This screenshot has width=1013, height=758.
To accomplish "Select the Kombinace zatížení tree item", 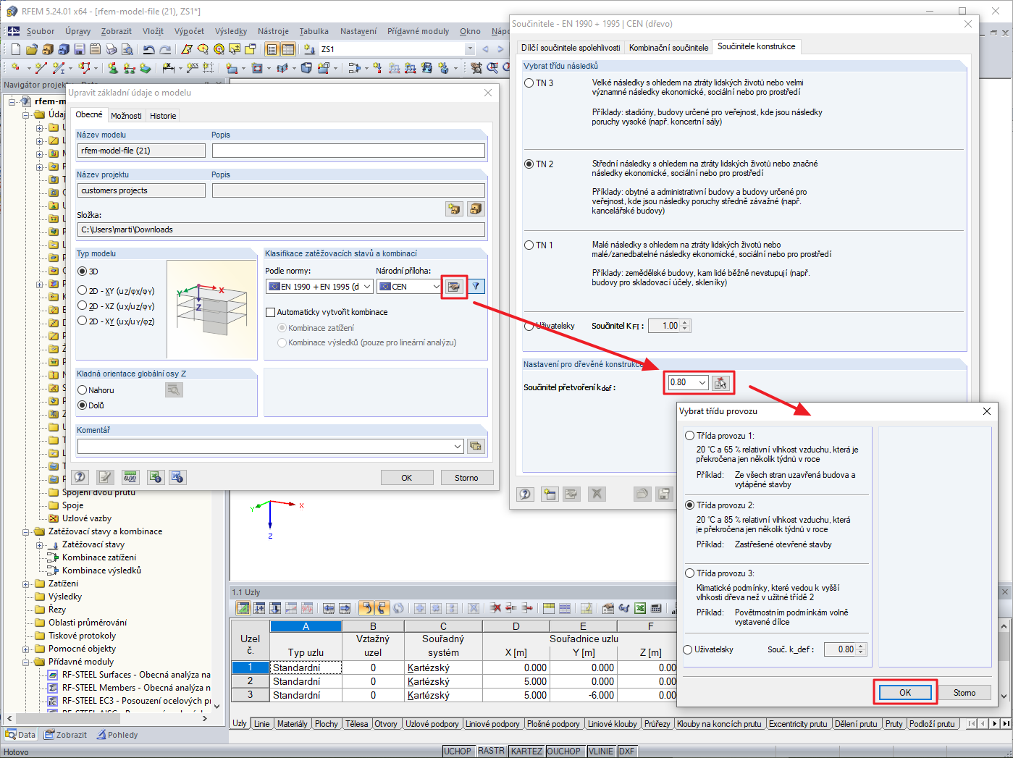I will click(x=99, y=557).
